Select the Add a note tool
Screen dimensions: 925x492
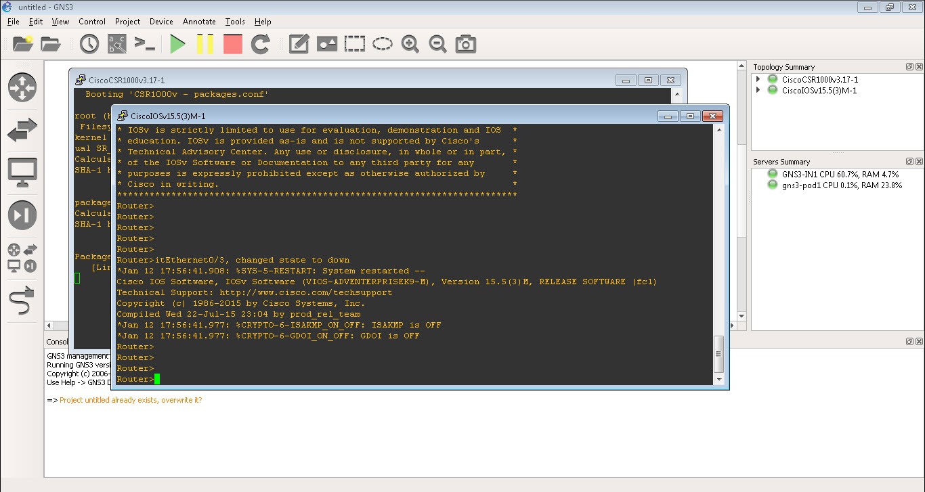299,45
